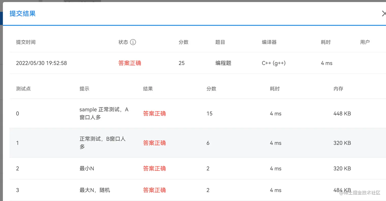
Task: Click the 448 KB memory value
Action: coord(342,114)
